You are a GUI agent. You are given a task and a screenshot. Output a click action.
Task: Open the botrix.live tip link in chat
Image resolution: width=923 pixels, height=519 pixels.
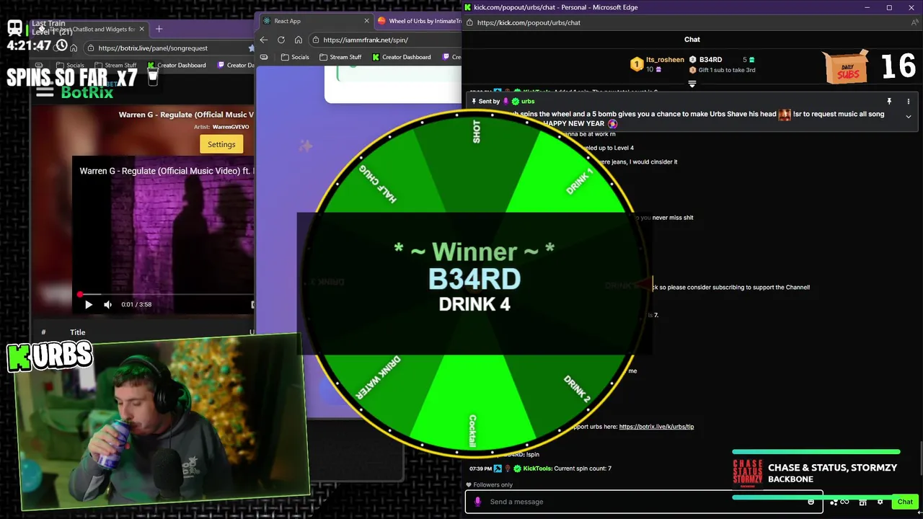(656, 427)
